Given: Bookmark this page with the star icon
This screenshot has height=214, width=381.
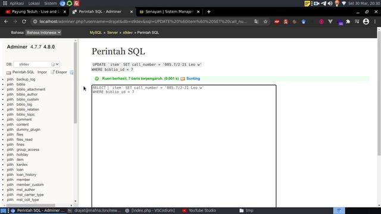Looking at the screenshot, I should [266, 21].
